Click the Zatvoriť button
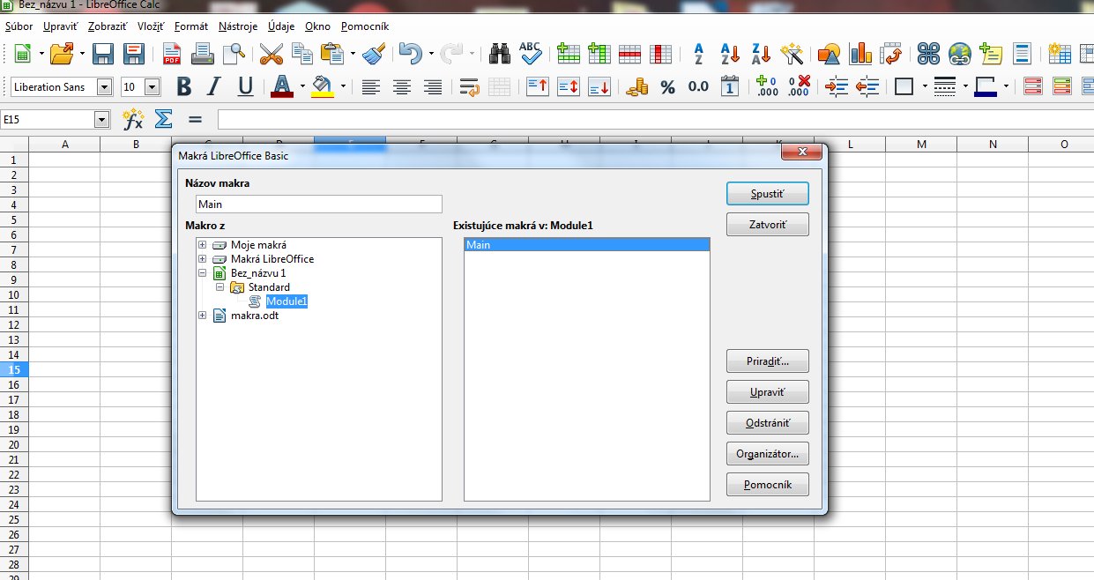The height and width of the screenshot is (580, 1094). [x=767, y=225]
